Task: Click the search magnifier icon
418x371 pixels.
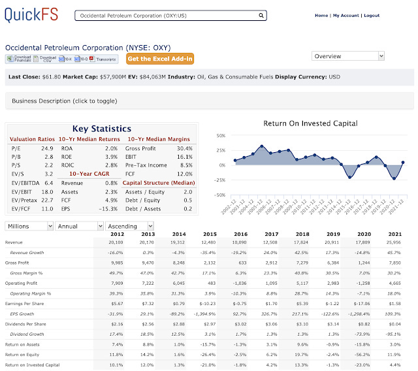Action: pos(261,16)
